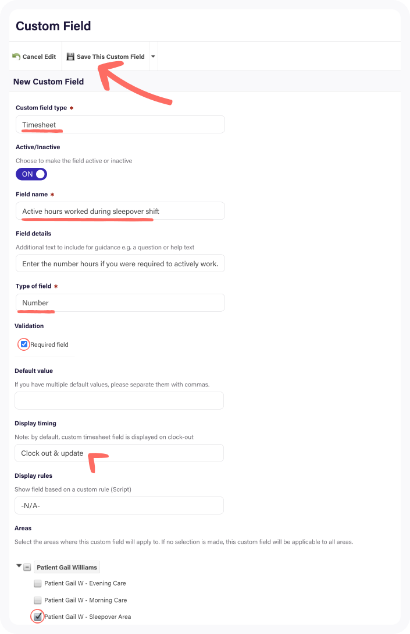Screen dimensions: 410x634
Task: Click the Field name input
Action: 120,211
